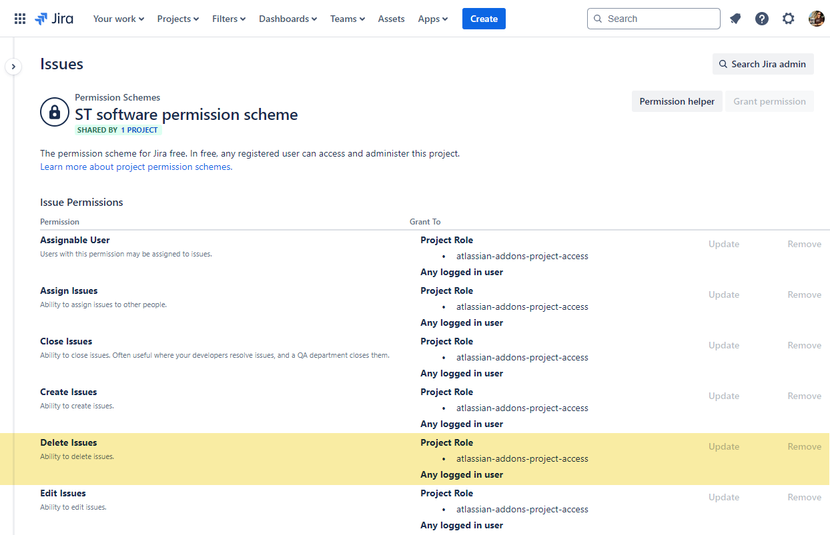Click the search magnifier icon
The width and height of the screenshot is (830, 535).
[x=598, y=19]
